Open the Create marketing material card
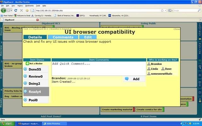Viewport: 202px width, 126px height. (117, 110)
